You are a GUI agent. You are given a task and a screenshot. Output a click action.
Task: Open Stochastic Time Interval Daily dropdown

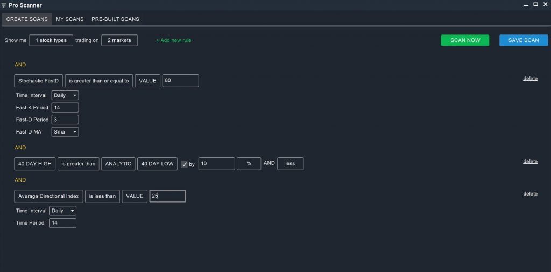(65, 95)
